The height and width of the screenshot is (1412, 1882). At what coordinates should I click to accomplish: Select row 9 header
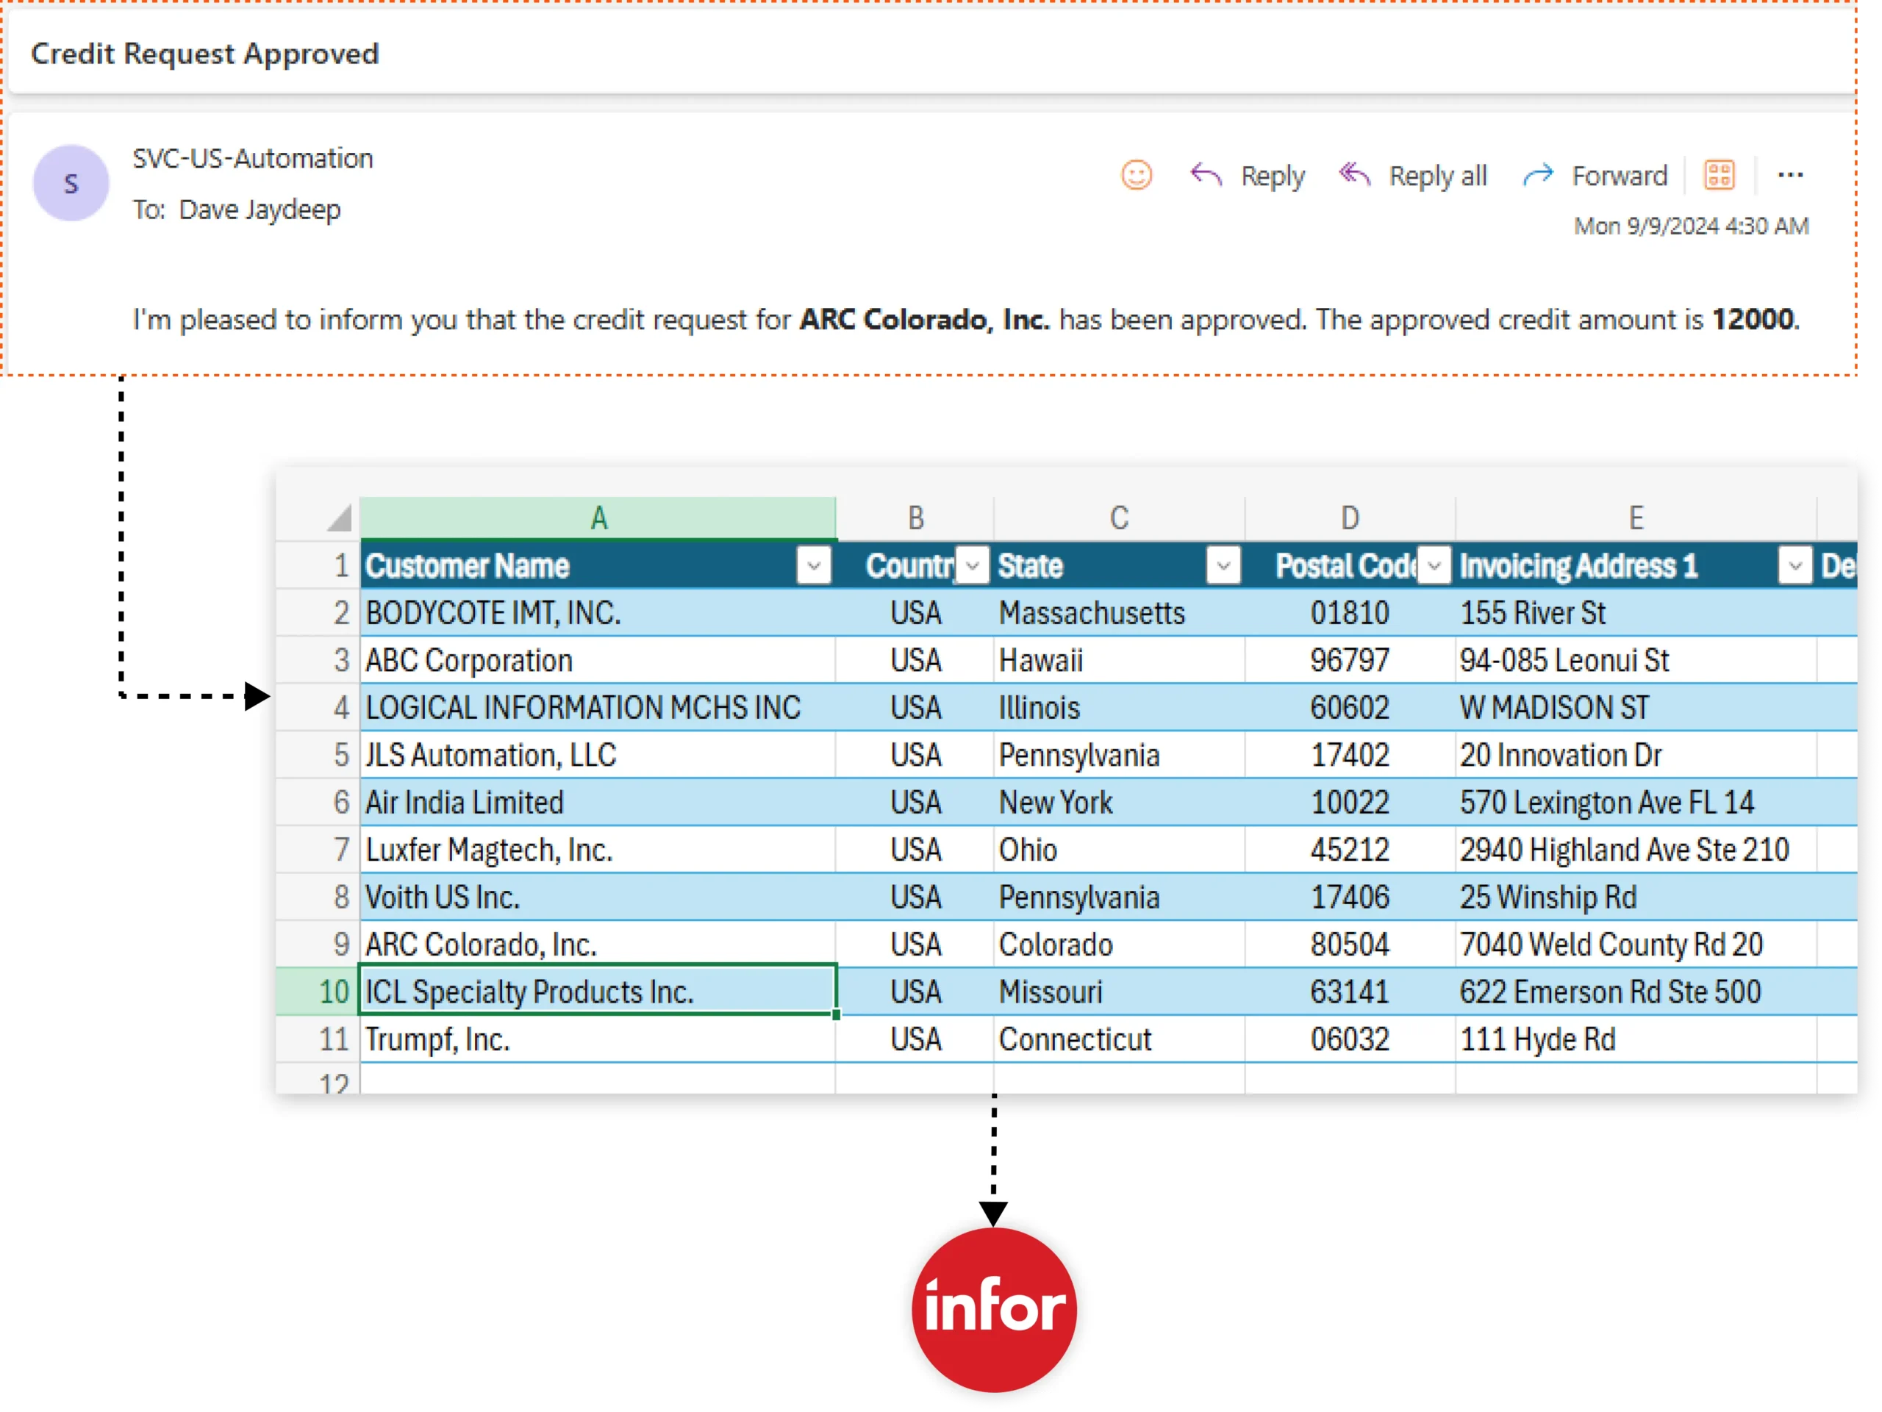point(318,945)
